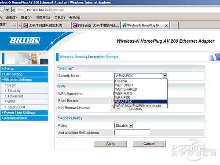220x165 pixels.
Task: Select WEP SHARED security mode
Action: (141, 89)
